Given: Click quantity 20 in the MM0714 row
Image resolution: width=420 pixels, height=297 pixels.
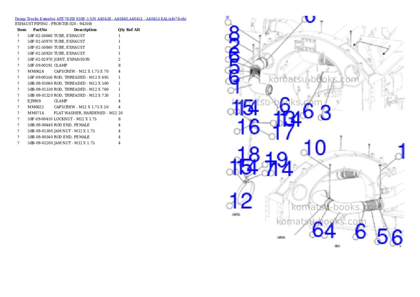Looking at the screenshot, I should coord(120,113).
